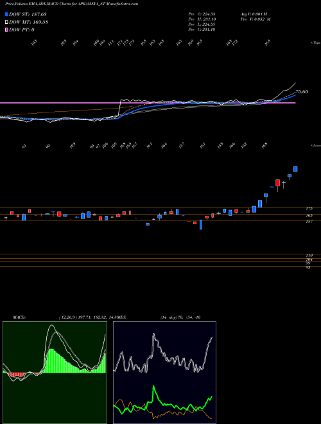This screenshot has height=424, width=321.
Task: Click the 165 price level label
Action: [309, 215]
